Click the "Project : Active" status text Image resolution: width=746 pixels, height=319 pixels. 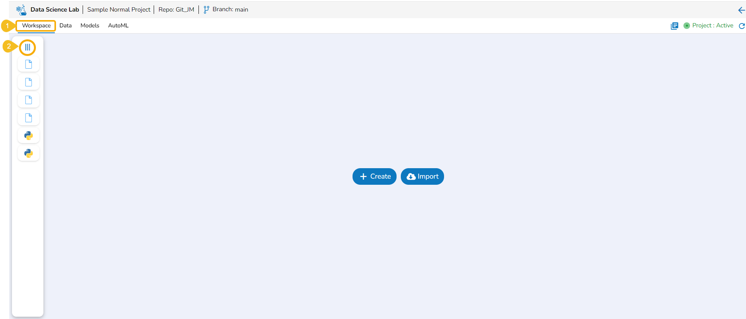tap(713, 25)
